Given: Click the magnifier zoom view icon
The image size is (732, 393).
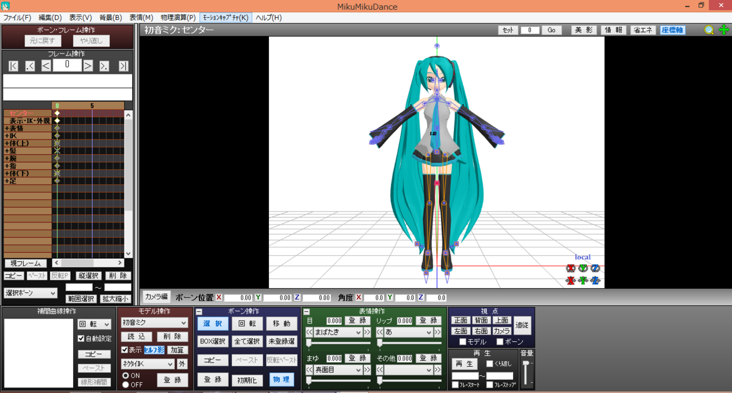Looking at the screenshot, I should tap(709, 30).
